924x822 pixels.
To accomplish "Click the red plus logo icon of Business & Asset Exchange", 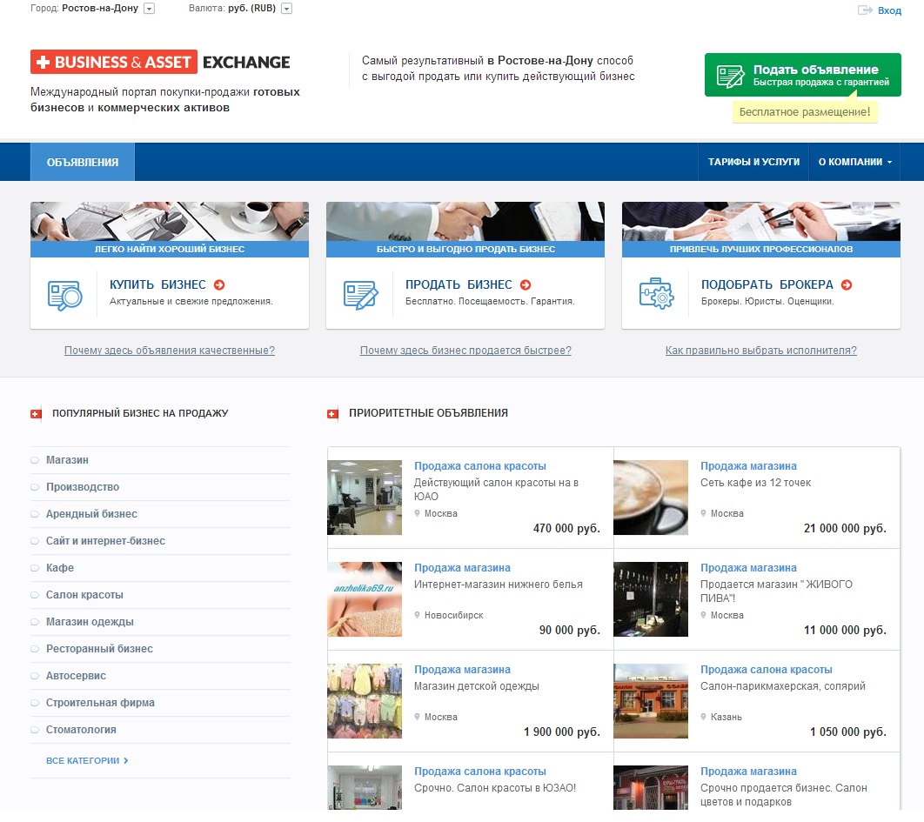I will pyautogui.click(x=43, y=62).
